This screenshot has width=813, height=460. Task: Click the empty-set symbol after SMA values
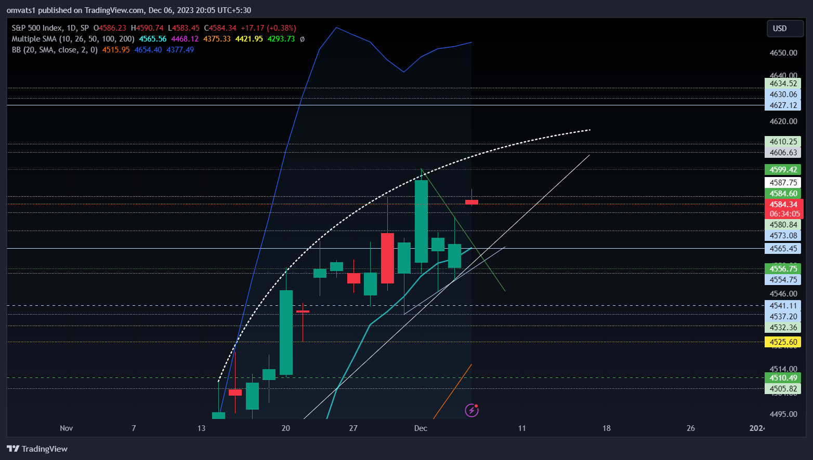pyautogui.click(x=302, y=39)
